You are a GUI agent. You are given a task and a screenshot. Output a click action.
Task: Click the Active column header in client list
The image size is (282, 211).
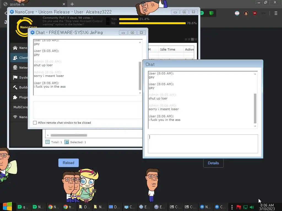click(189, 49)
